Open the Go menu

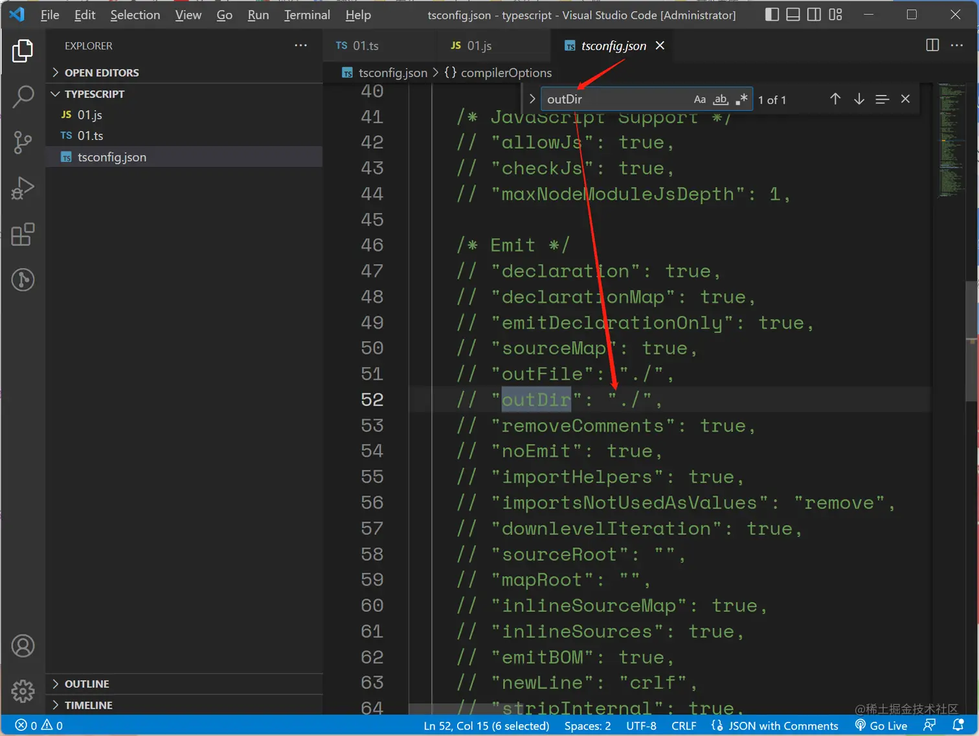(x=224, y=14)
